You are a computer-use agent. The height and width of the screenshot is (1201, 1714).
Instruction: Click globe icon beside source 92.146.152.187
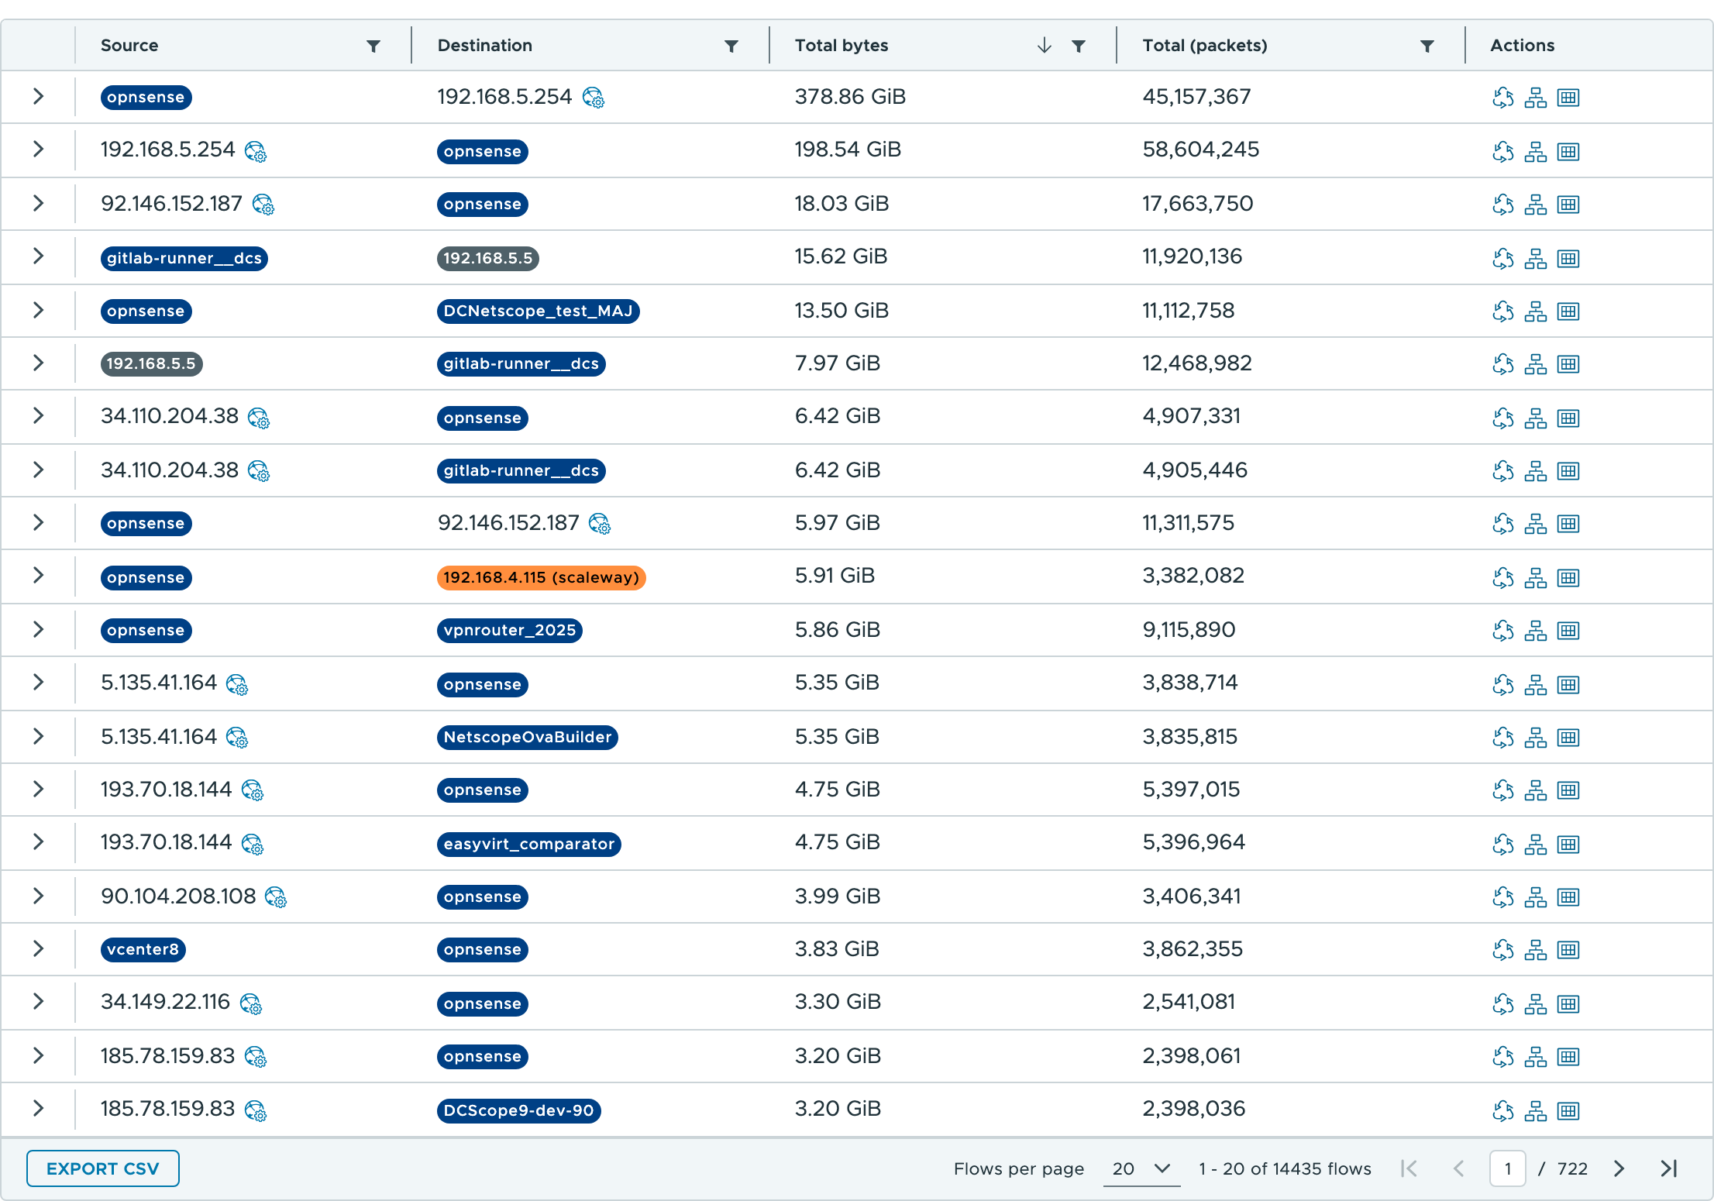263,205
